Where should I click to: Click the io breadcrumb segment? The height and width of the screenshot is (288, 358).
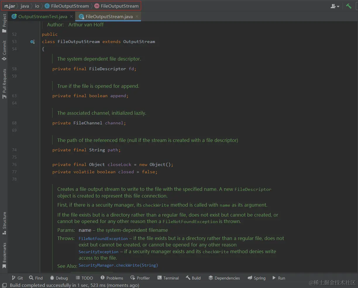[x=37, y=6]
